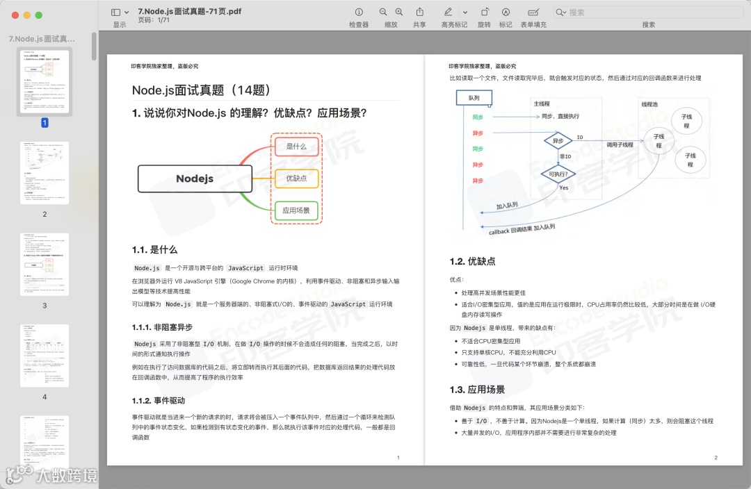Click the sidebar thumbnail scrollbar
The height and width of the screenshot is (489, 751).
click(x=95, y=46)
